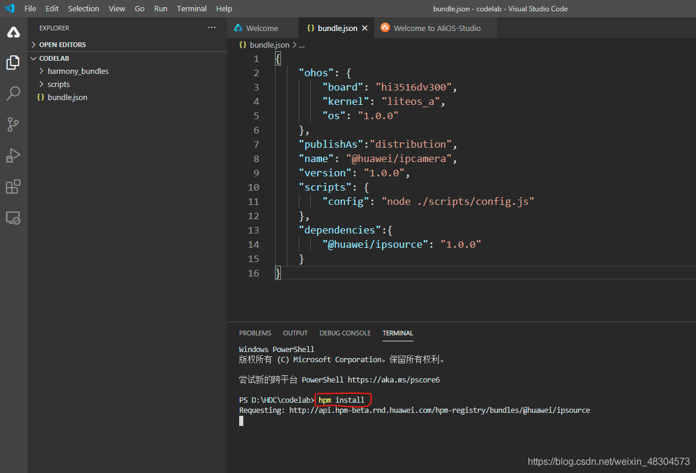
Task: Open the Help menu
Action: pos(224,8)
